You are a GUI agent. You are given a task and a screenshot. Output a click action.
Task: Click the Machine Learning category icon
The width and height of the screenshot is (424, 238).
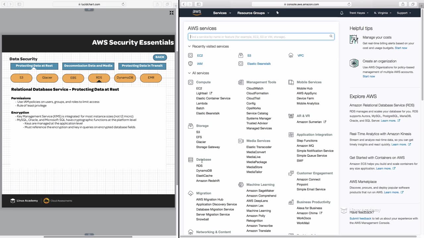tap(241, 185)
